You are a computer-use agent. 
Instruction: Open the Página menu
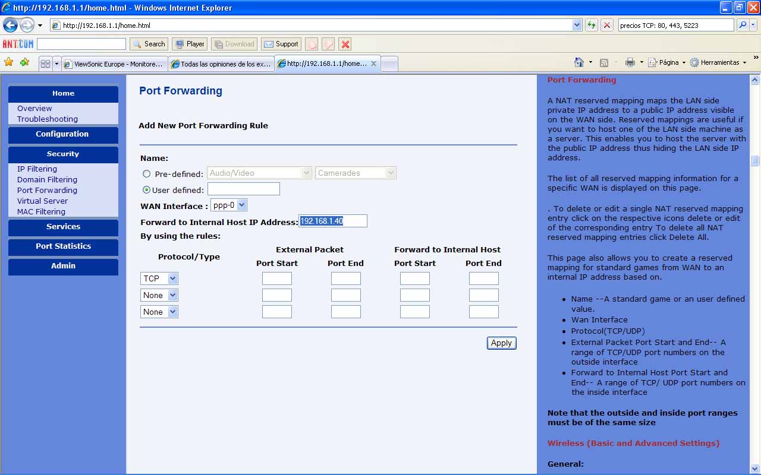click(x=666, y=62)
